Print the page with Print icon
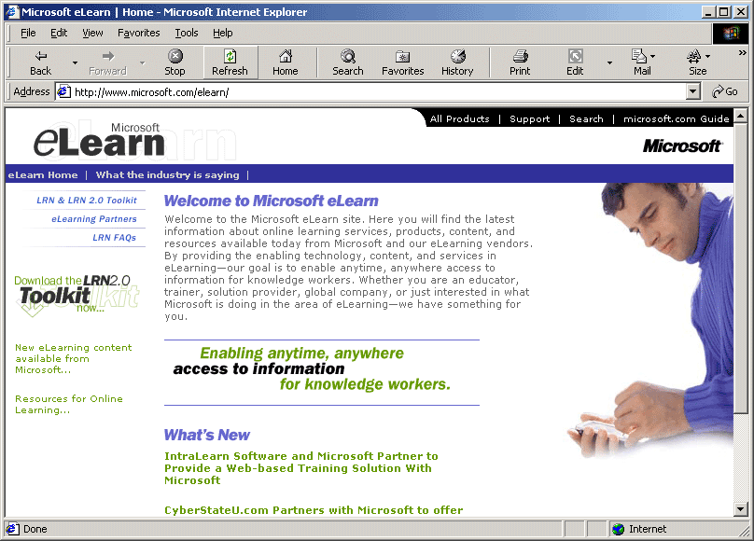Image resolution: width=754 pixels, height=541 pixels. click(520, 62)
